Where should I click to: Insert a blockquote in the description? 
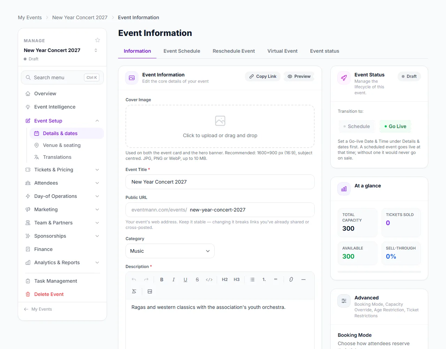276,280
